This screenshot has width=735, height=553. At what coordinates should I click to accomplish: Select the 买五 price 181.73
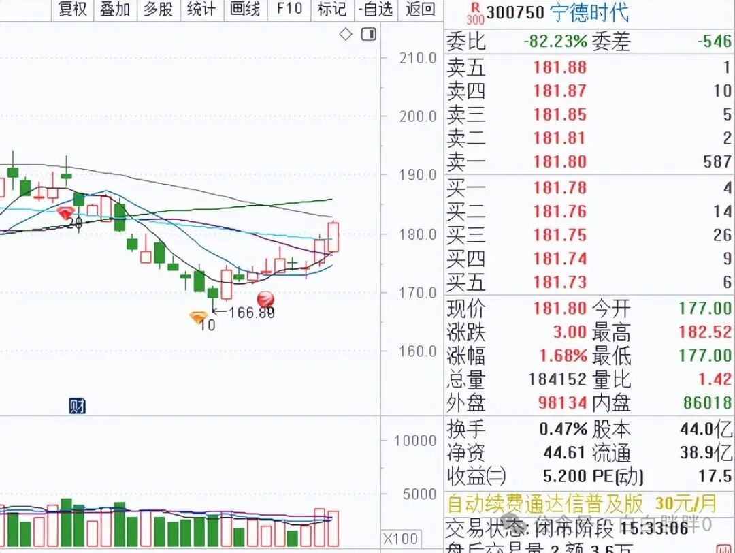(560, 283)
